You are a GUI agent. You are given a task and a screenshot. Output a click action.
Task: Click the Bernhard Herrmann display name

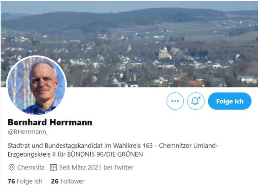coord(50,122)
